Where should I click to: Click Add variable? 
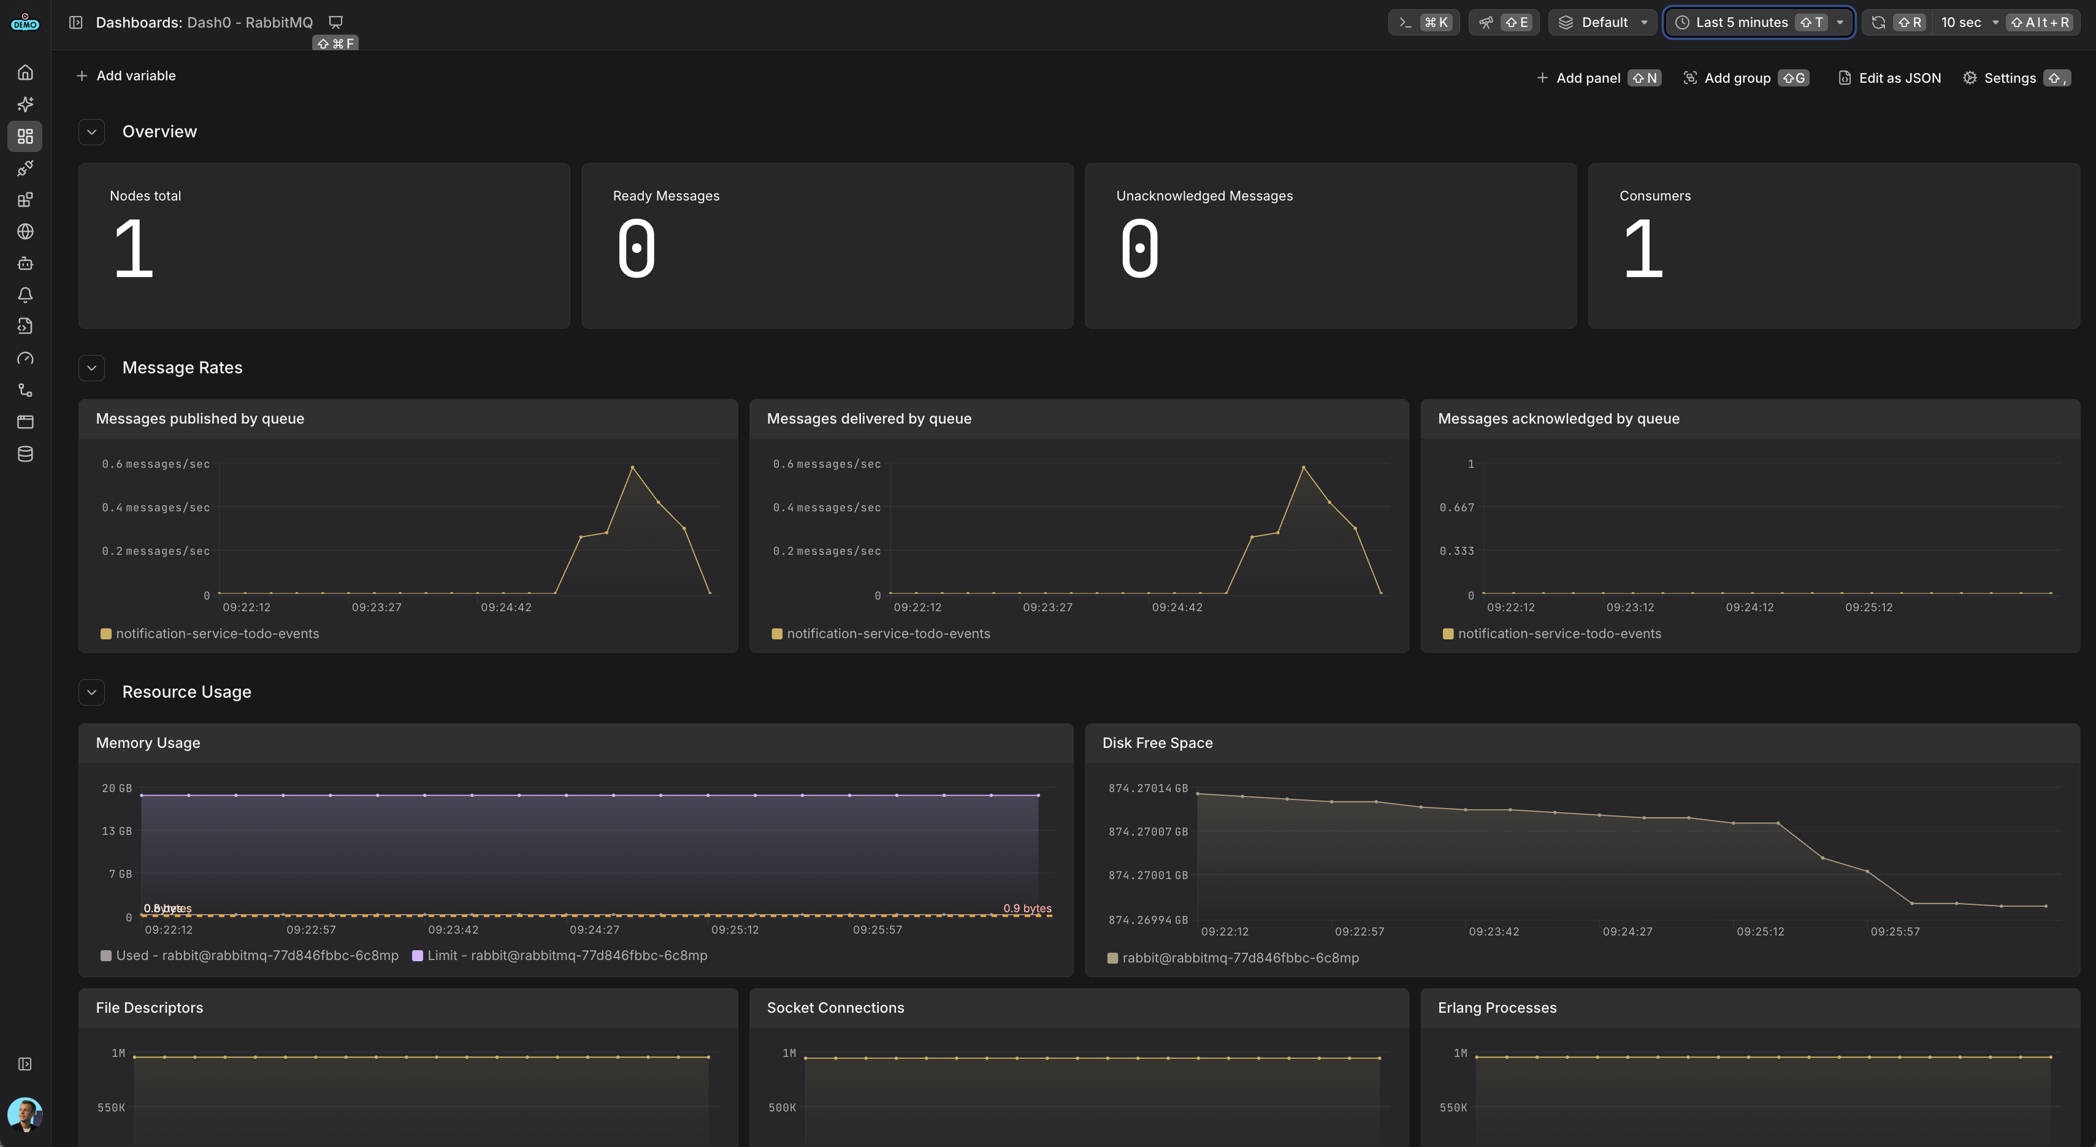[126, 75]
